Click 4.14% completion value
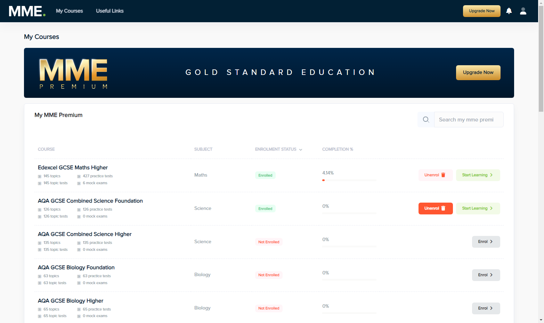 pyautogui.click(x=328, y=173)
